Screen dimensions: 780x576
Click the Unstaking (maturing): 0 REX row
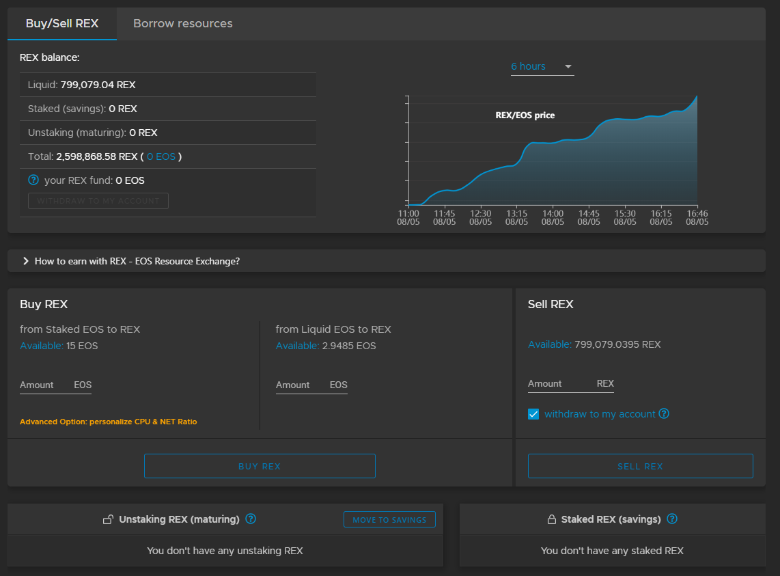pos(168,133)
